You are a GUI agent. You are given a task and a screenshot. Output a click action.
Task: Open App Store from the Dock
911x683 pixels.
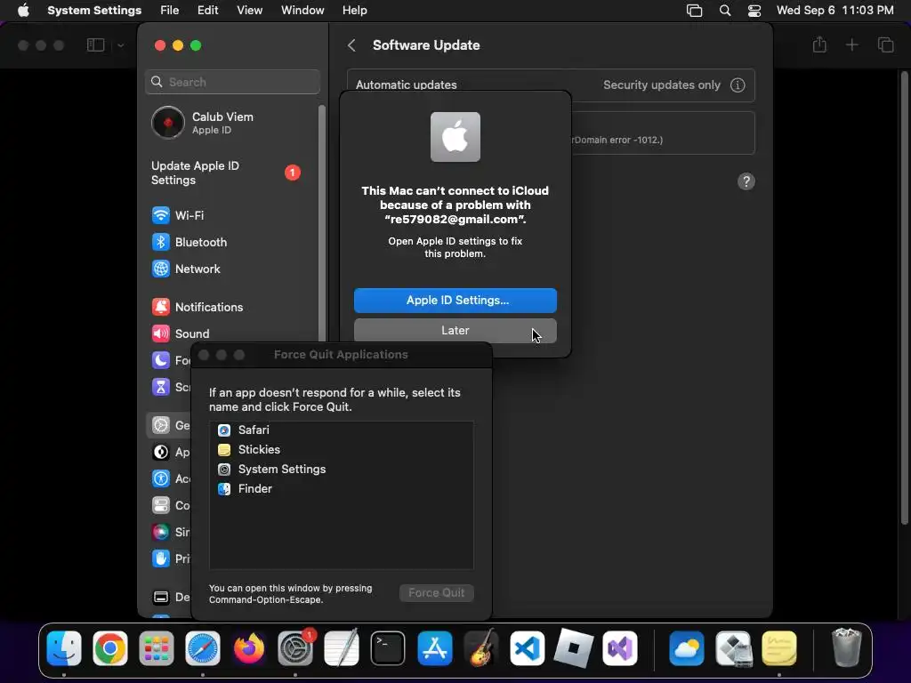(434, 648)
